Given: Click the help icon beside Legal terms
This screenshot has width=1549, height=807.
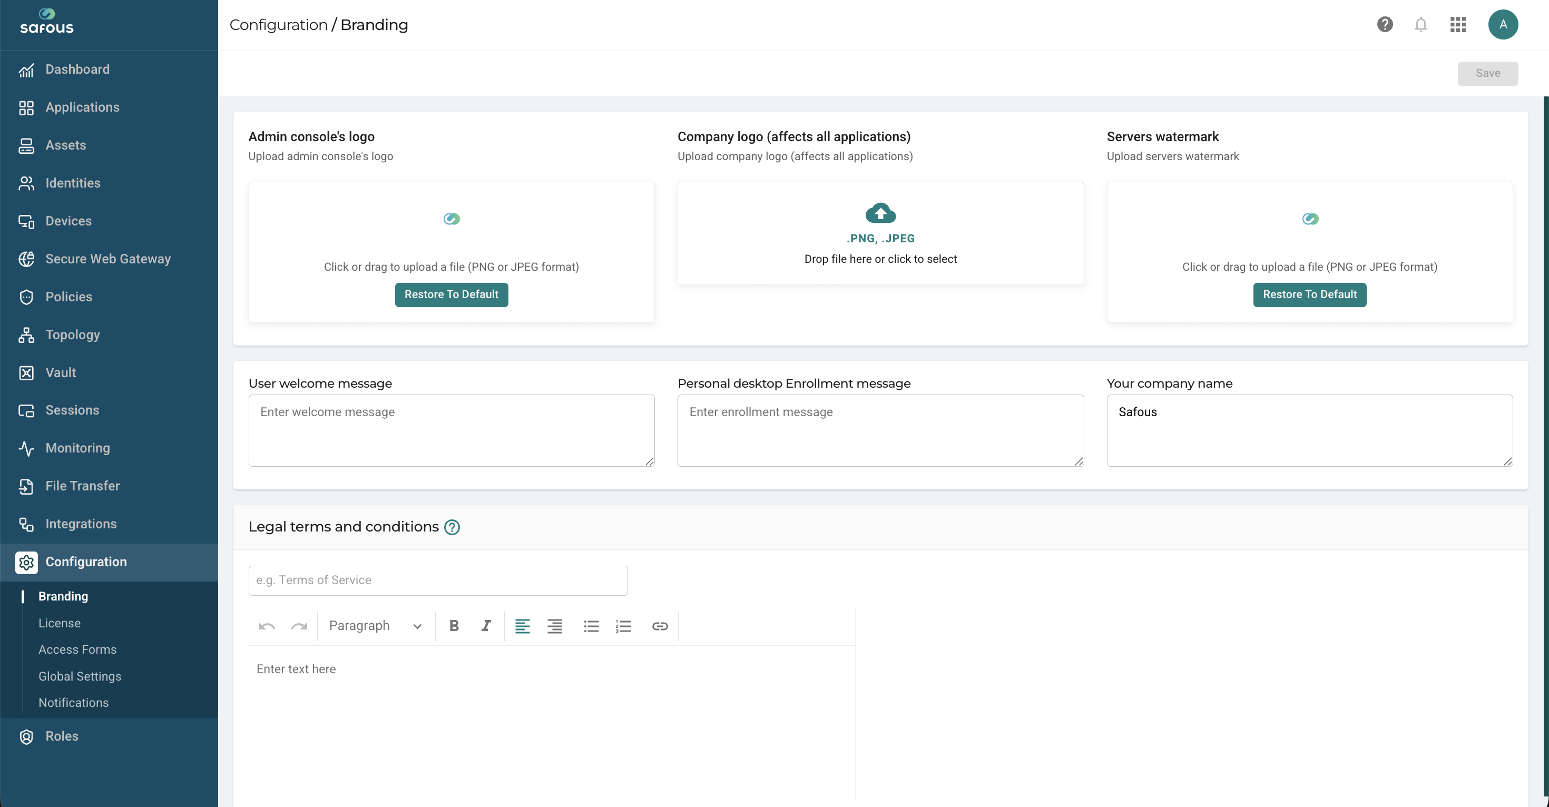Looking at the screenshot, I should pyautogui.click(x=452, y=527).
